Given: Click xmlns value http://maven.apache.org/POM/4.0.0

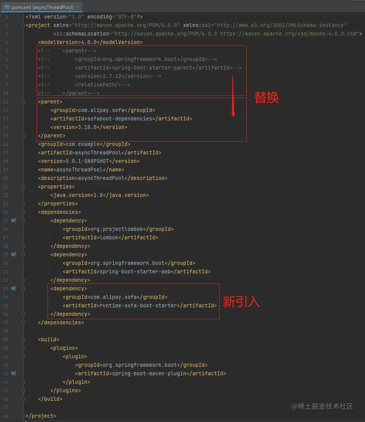Looking at the screenshot, I should [x=126, y=25].
